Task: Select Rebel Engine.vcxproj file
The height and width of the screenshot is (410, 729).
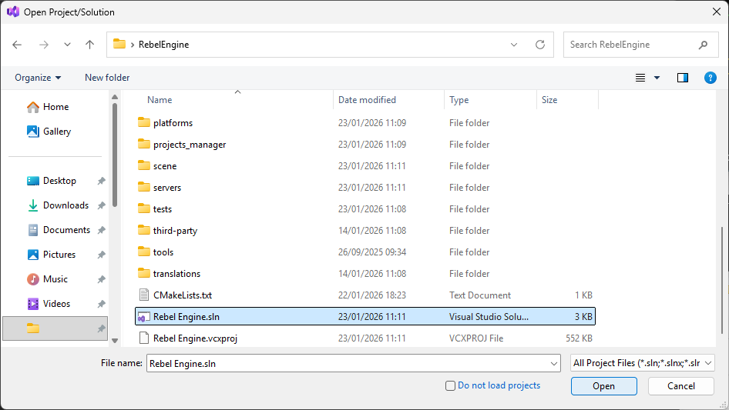Action: tap(365, 338)
